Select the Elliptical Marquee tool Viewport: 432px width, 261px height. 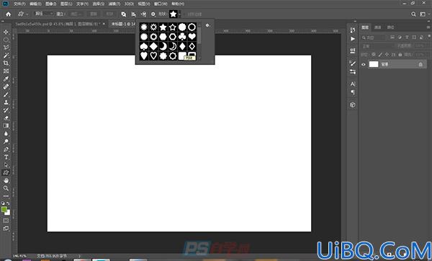tap(6, 40)
